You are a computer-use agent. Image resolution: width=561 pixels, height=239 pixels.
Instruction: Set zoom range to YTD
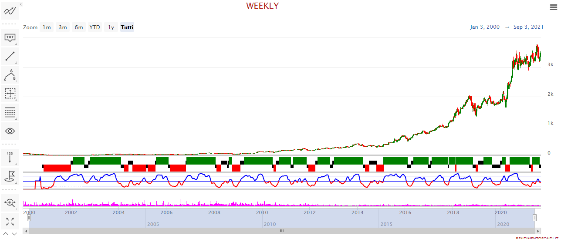coord(95,27)
